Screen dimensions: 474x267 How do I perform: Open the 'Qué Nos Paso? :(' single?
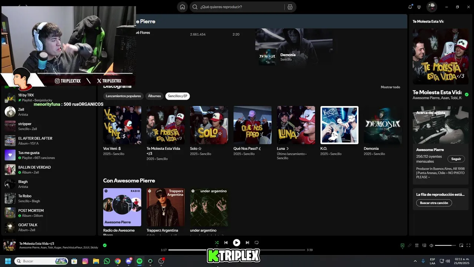tap(253, 131)
